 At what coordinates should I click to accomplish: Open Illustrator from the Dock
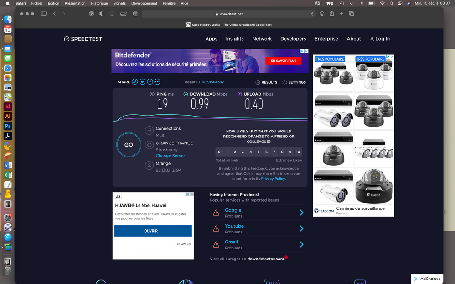pyautogui.click(x=8, y=116)
